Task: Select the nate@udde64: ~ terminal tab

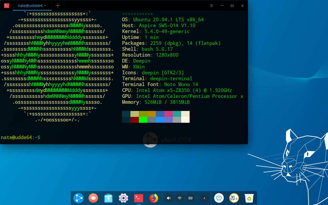Action: click(32, 5)
